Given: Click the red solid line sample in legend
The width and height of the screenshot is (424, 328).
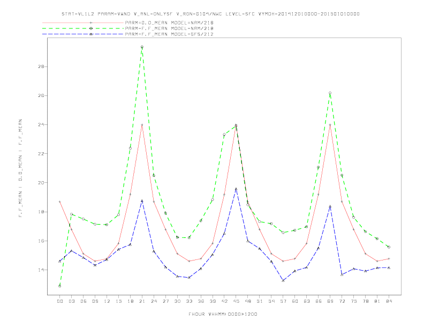Looking at the screenshot, I should (83, 23).
